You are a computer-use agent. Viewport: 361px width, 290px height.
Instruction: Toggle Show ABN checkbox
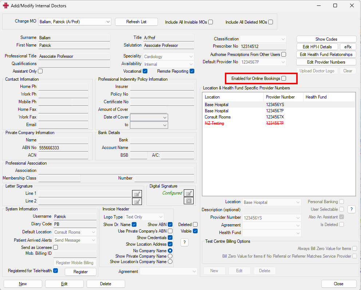pyautogui.click(x=170, y=225)
